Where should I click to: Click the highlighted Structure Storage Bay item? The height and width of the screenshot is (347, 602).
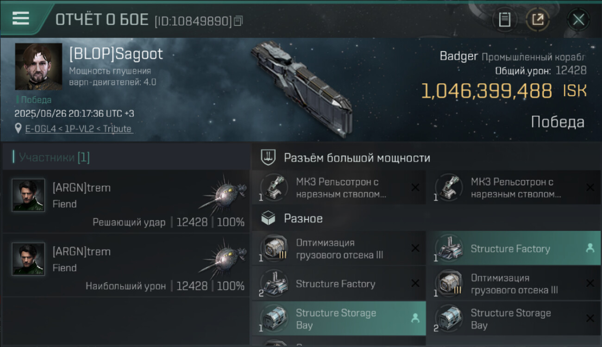[339, 319]
